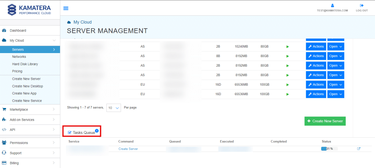Viewport: 375px width, 168px height.
Task: Select Networks in the sidebar
Action: point(19,57)
